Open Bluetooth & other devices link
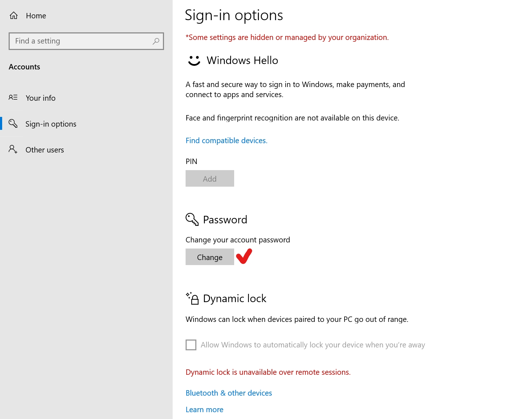Image resolution: width=519 pixels, height=419 pixels. coord(229,393)
